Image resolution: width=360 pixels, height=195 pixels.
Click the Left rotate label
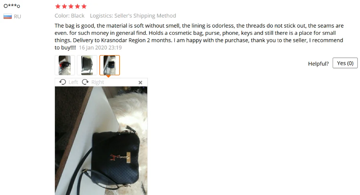pyautogui.click(x=73, y=82)
